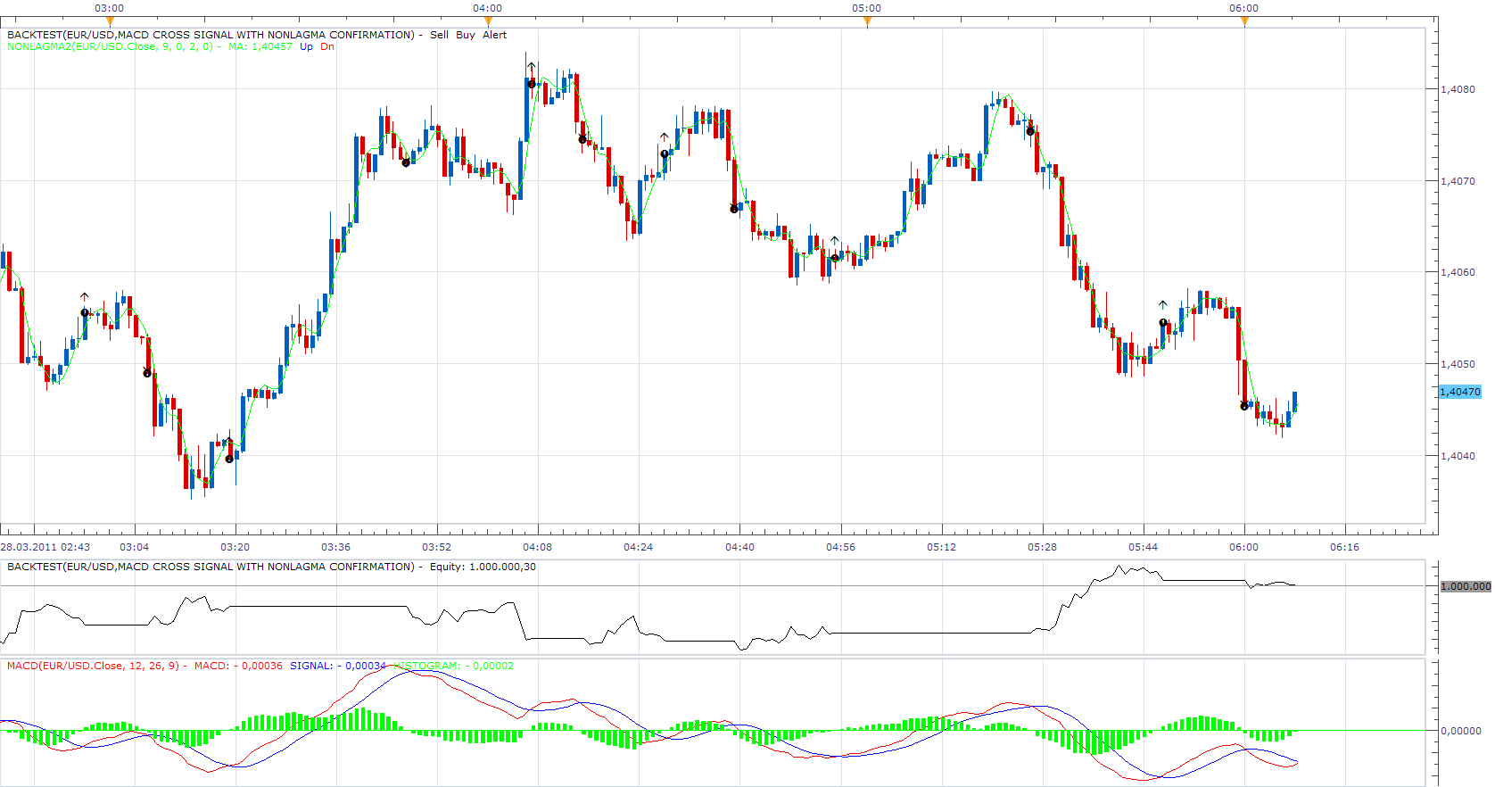Click the 1,4040 price axis label

tap(1458, 456)
